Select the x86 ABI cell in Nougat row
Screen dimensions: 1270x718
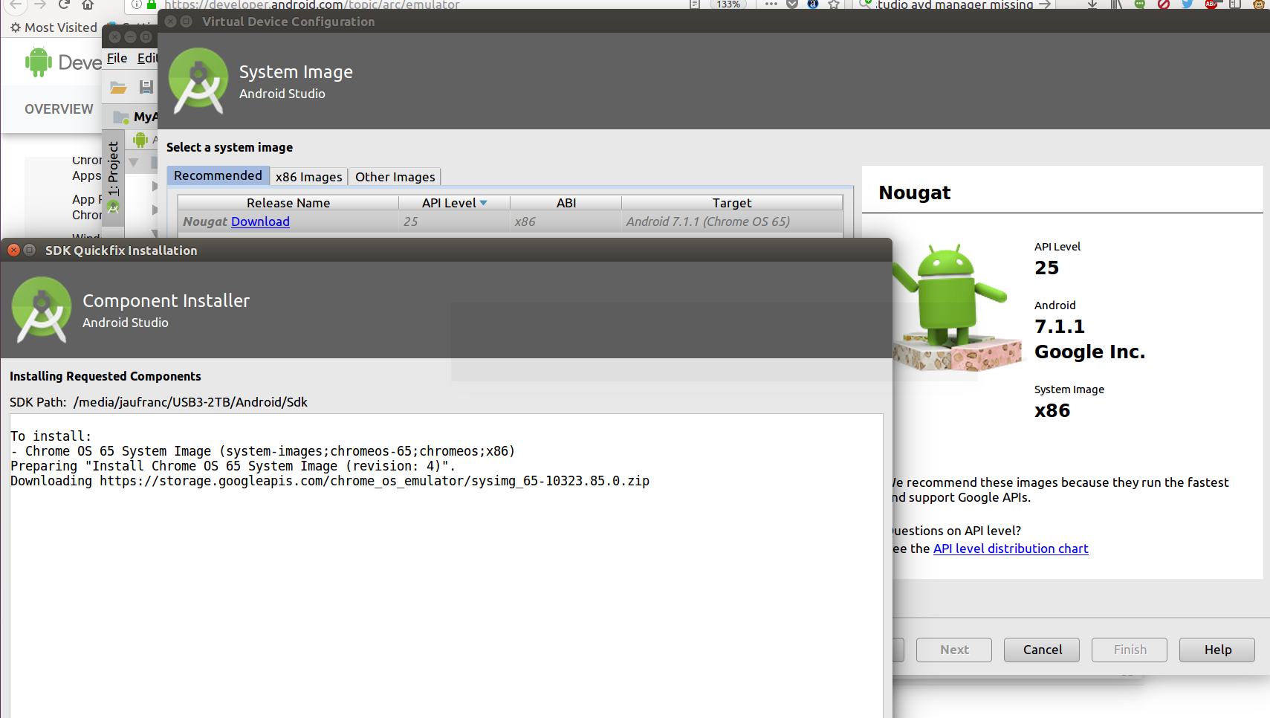coord(566,221)
